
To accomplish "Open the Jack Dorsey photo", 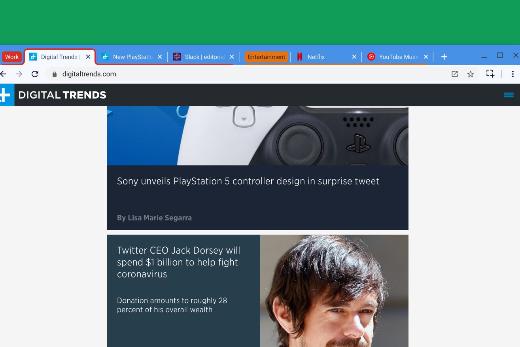I will coord(334,291).
